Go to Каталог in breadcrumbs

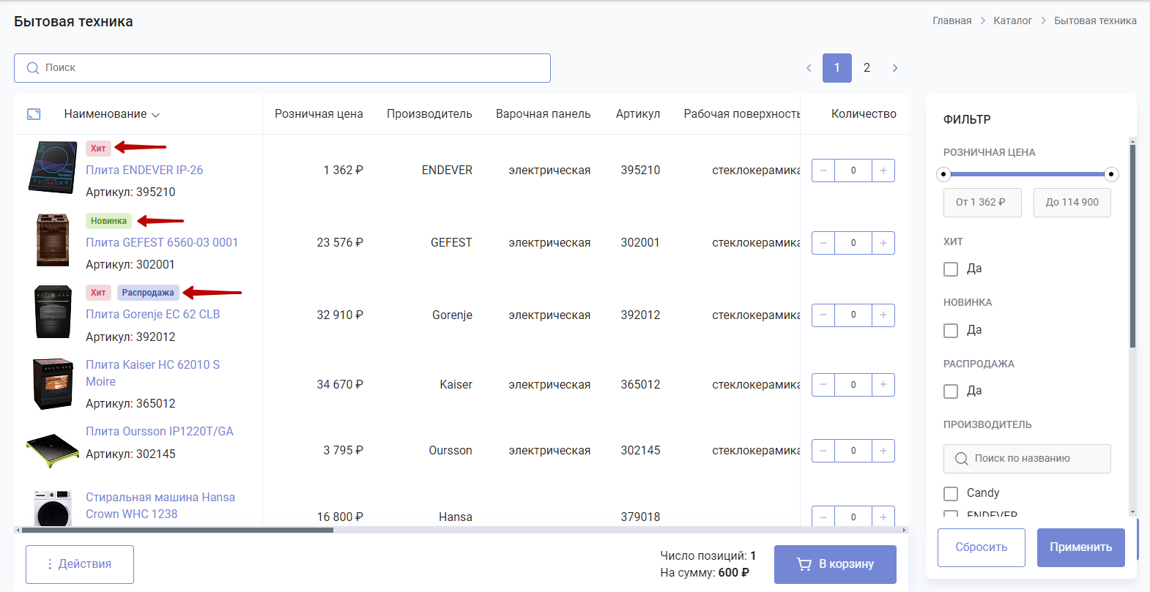click(x=1012, y=20)
